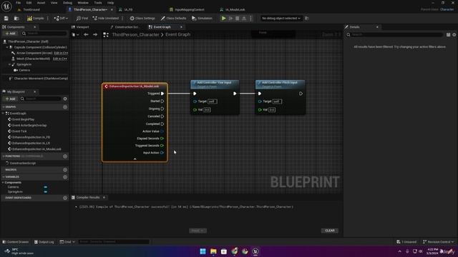Open the File menu

(x=18, y=3)
